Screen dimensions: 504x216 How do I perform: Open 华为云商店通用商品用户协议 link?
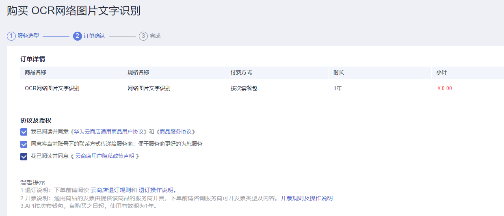(109, 132)
